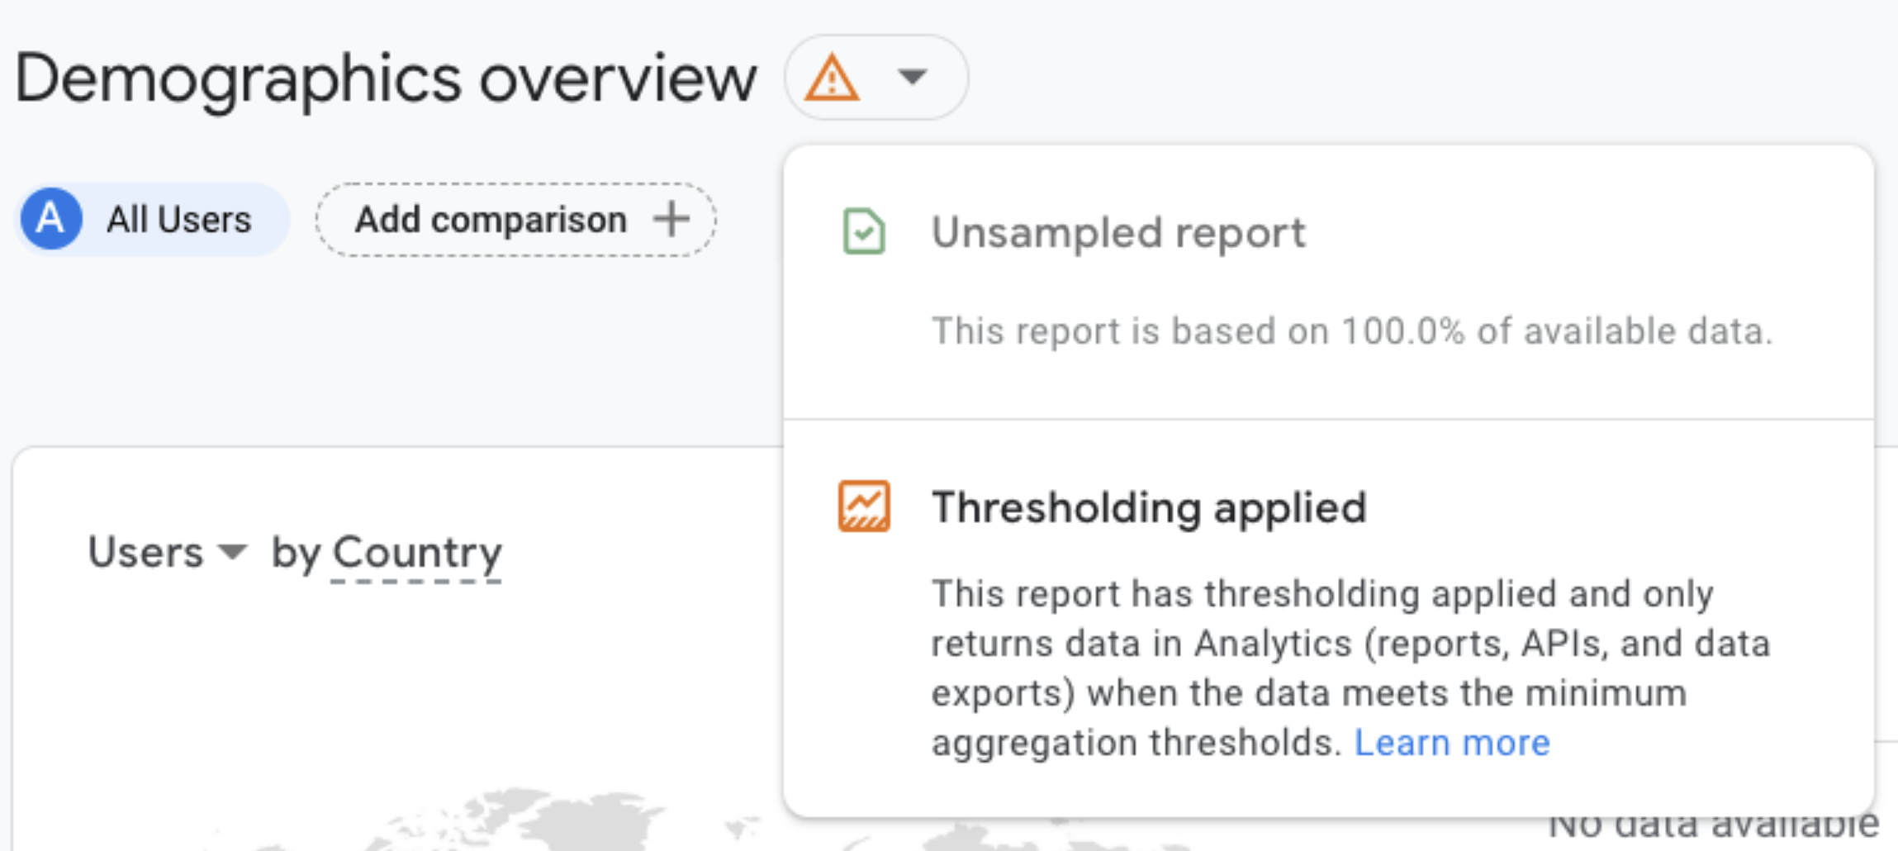Select the Unsampled report heading
Screen dimensions: 1898x851
pyautogui.click(x=1118, y=232)
